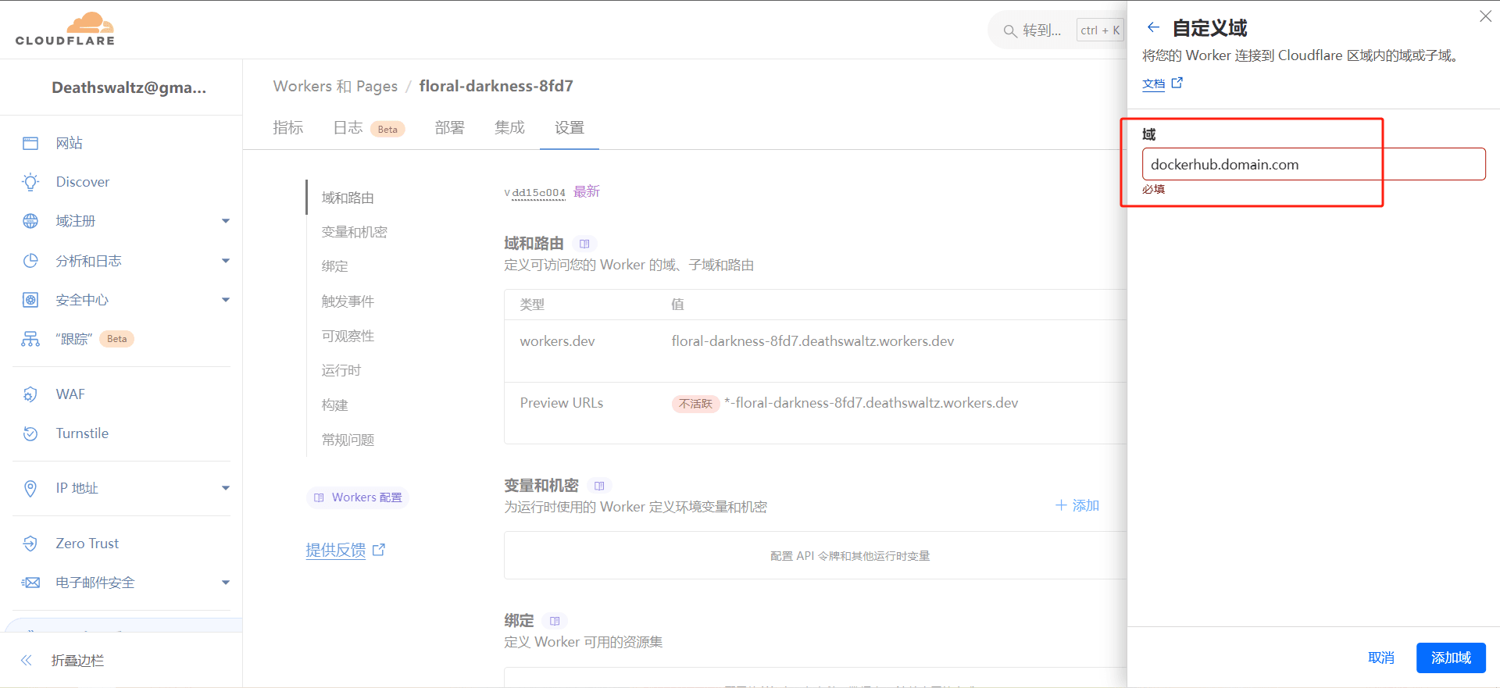
Task: Expand the IP 地址 menu
Action: [x=225, y=488]
